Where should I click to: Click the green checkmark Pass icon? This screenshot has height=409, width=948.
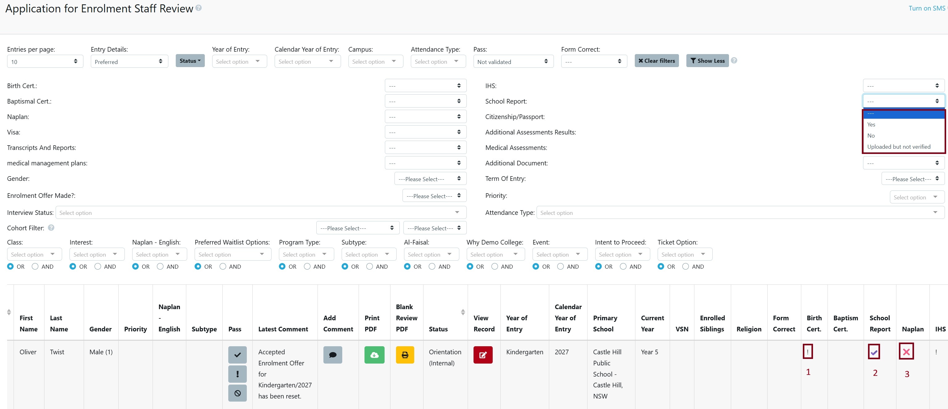point(237,355)
